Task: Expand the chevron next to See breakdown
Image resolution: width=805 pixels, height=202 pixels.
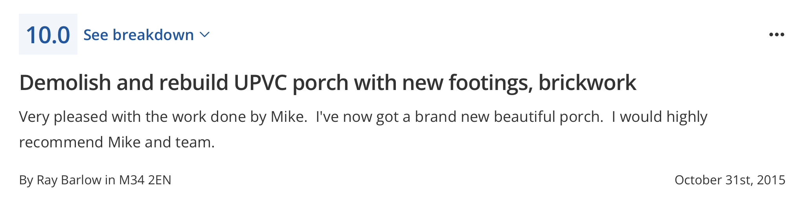Action: tap(205, 35)
